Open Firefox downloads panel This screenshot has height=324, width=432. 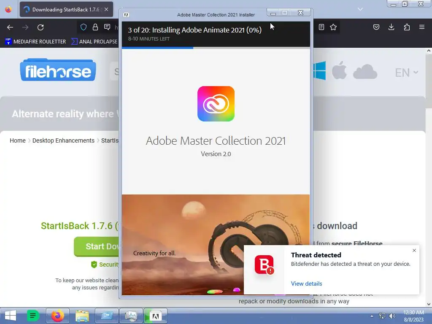click(391, 27)
